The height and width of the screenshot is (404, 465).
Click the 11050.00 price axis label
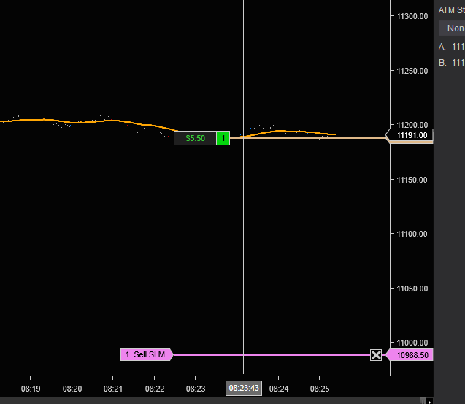tap(412, 289)
